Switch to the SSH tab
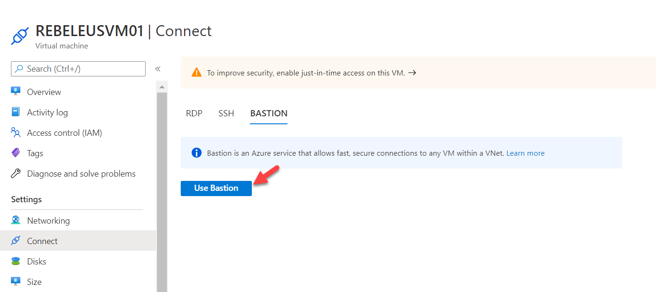The image size is (656, 292). [x=226, y=113]
